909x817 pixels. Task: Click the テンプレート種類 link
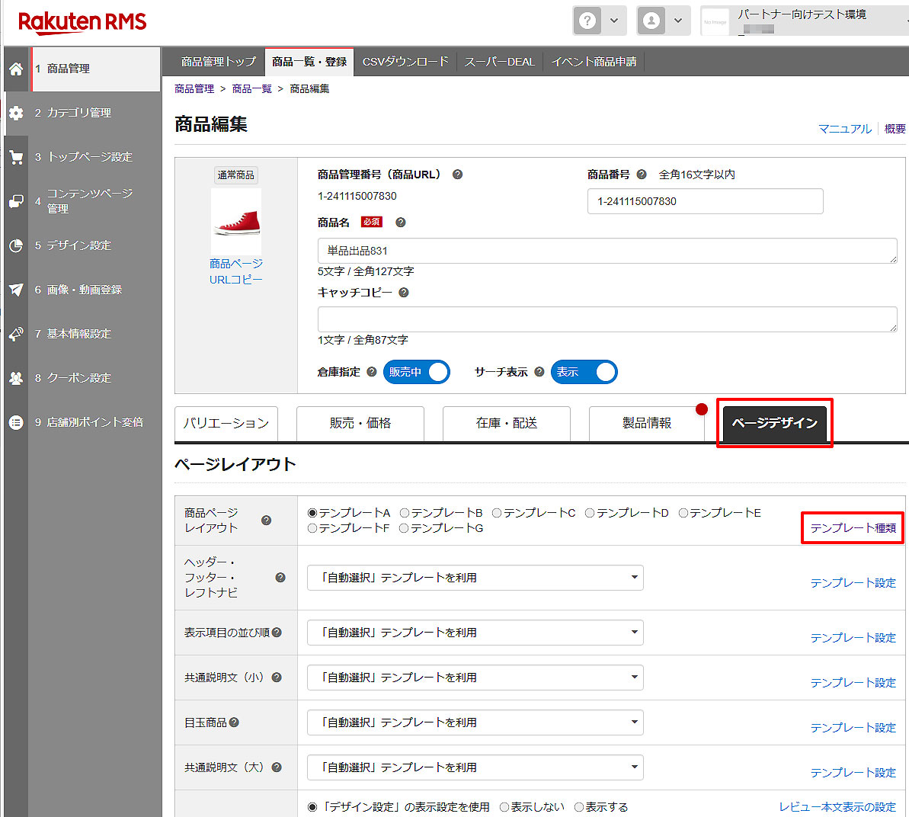(x=853, y=528)
